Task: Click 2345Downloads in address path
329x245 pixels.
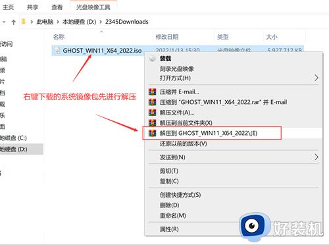Action: [x=127, y=22]
